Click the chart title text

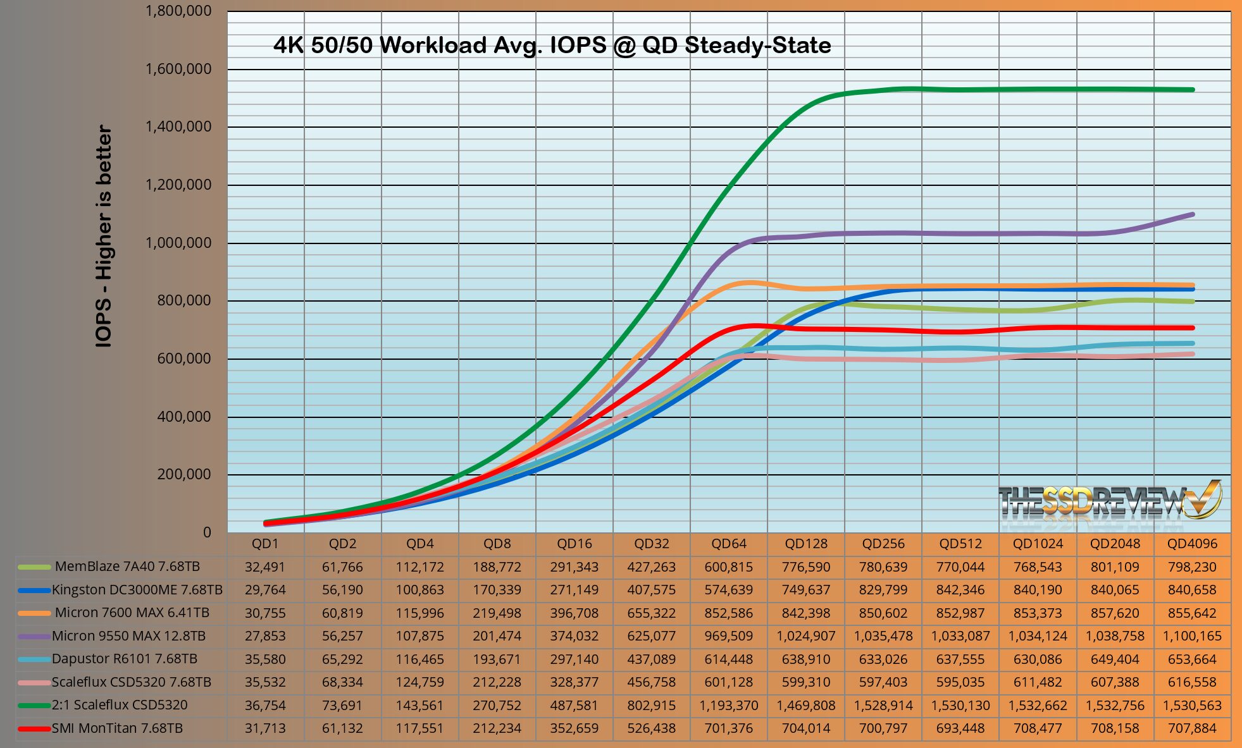(552, 46)
